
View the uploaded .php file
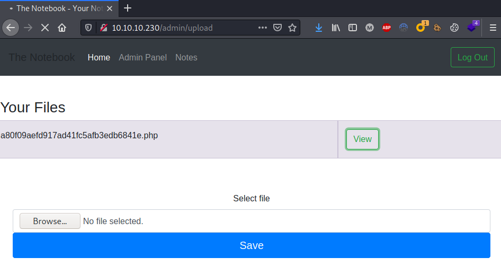[362, 139]
